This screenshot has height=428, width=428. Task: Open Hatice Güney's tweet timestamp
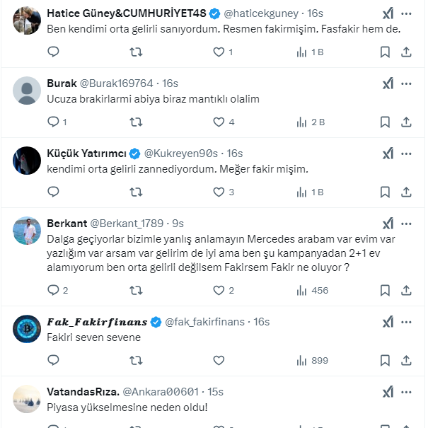315,13
